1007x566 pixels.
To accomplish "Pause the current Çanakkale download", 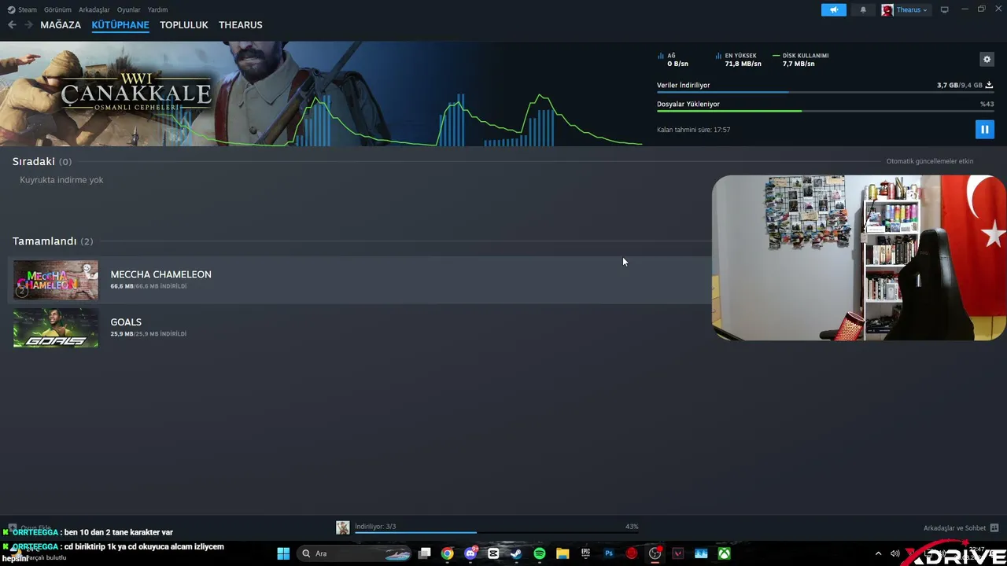I will 984,129.
